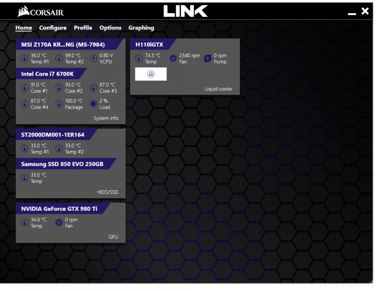Click the 2340 rpm Fan reading
Image resolution: width=382 pixels, height=291 pixels.
pyautogui.click(x=190, y=59)
